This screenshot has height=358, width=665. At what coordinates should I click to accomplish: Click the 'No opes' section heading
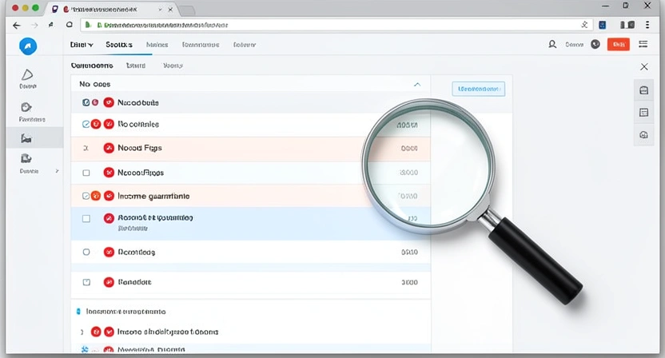[x=94, y=84]
